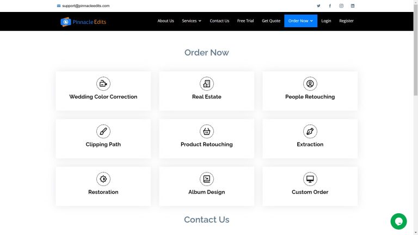Click the Get Quote link

(271, 21)
